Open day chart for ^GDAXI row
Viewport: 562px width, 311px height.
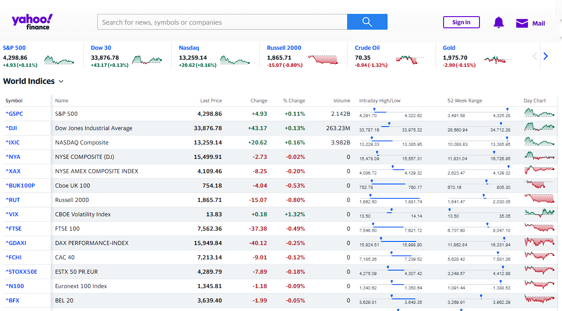(539, 242)
